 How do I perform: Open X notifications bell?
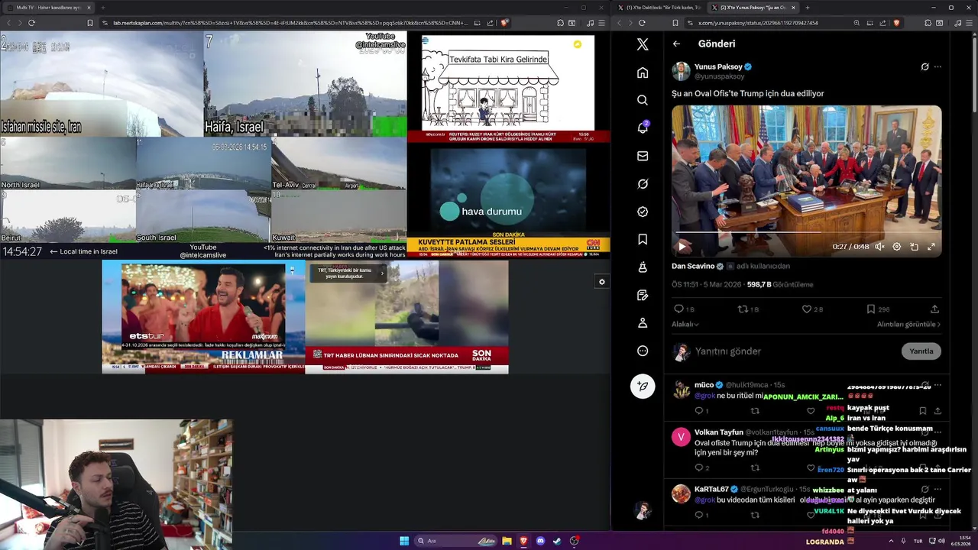[643, 128]
